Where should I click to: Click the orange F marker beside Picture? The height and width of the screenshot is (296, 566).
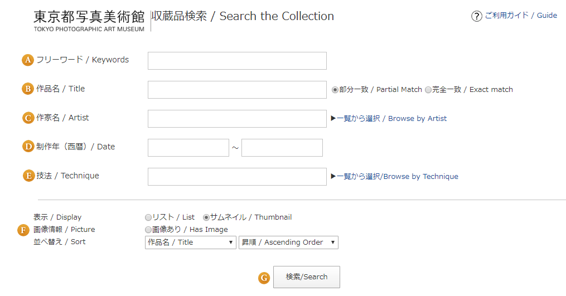click(23, 230)
